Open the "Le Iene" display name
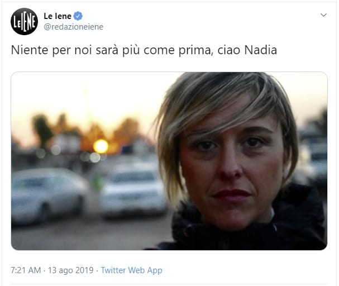Screen dimensions: 339x286 pyautogui.click(x=58, y=16)
